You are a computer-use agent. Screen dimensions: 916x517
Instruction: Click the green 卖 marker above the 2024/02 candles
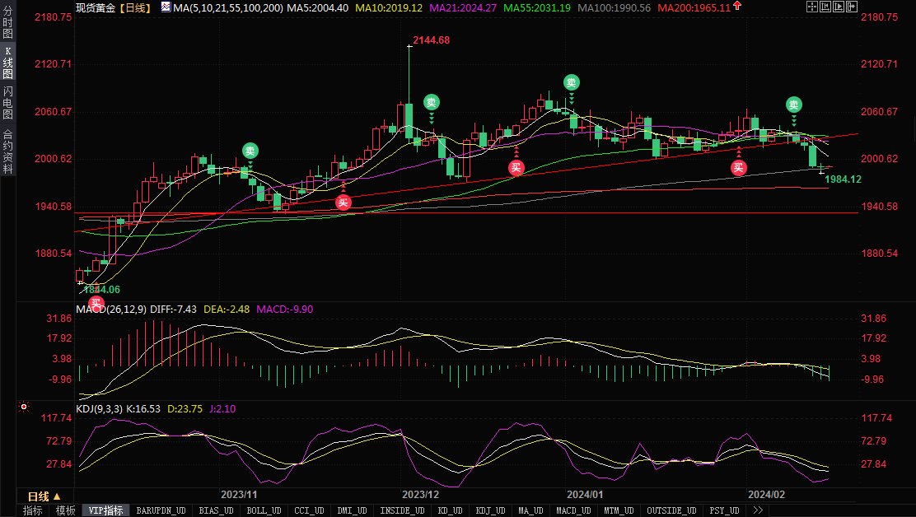click(x=793, y=105)
